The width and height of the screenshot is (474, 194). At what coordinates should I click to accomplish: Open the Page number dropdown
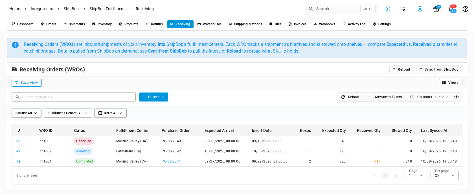[416, 175]
